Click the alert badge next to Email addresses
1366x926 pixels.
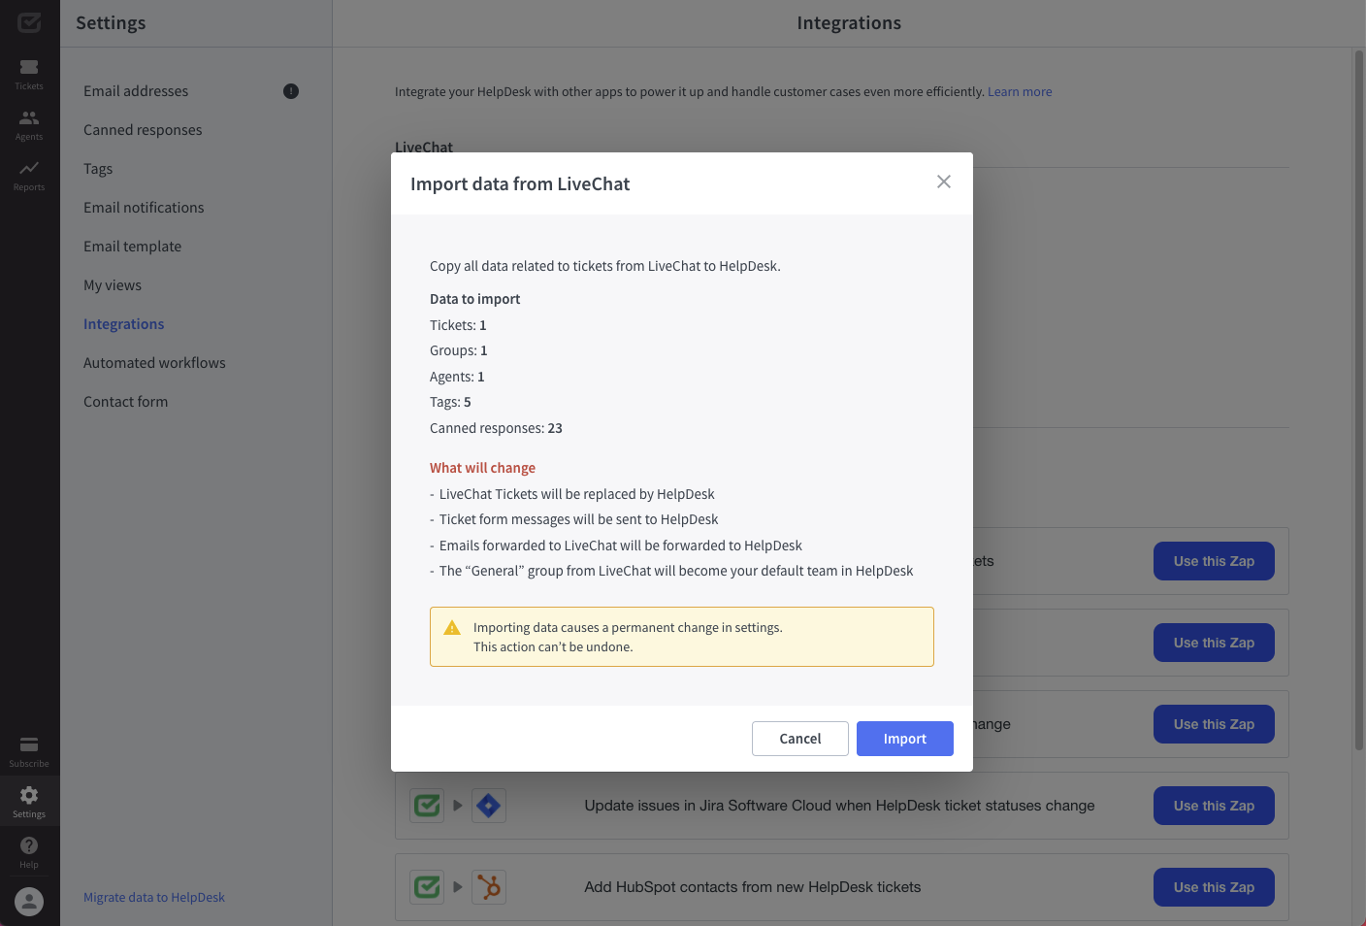[x=291, y=91]
